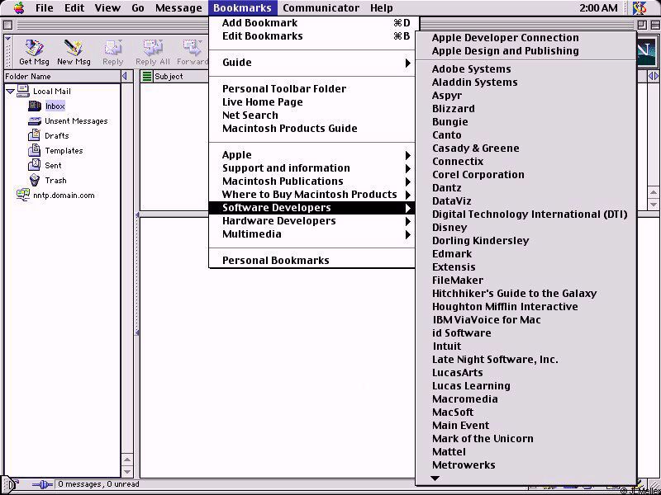Open the Edit menu
This screenshot has height=495, width=661.
74,7
